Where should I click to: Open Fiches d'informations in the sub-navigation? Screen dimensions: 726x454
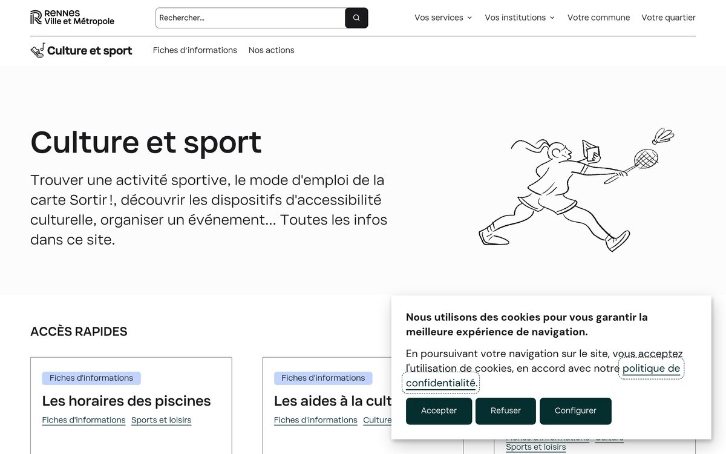[x=195, y=50]
